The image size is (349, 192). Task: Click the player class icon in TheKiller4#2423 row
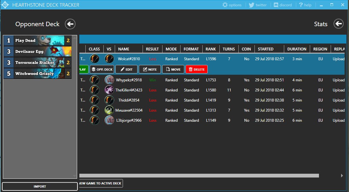pyautogui.click(x=95, y=90)
